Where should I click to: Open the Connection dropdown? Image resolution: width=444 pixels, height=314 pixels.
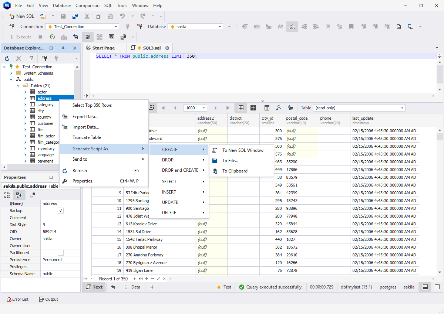[x=116, y=27]
